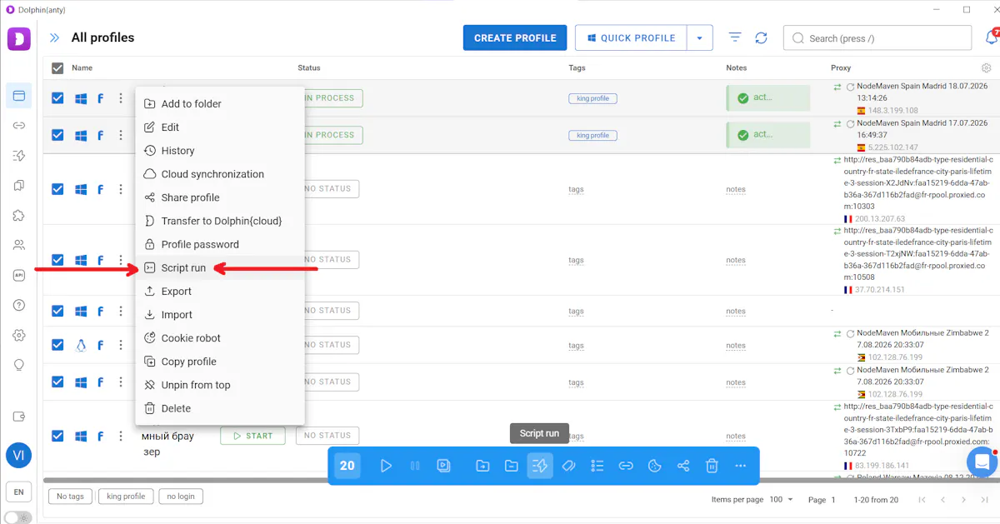Start selected profiles with bulk play icon
The width and height of the screenshot is (1000, 524).
tap(386, 466)
